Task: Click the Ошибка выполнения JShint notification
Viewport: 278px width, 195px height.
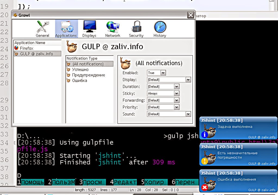Action: pyautogui.click(x=238, y=181)
